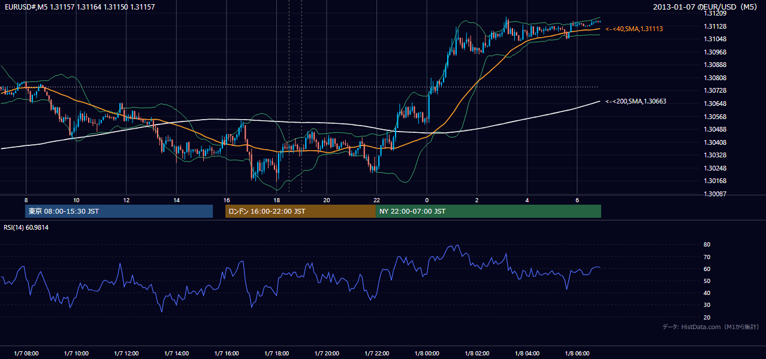
Task: Click price axis value 1.30087
Action: (x=716, y=194)
